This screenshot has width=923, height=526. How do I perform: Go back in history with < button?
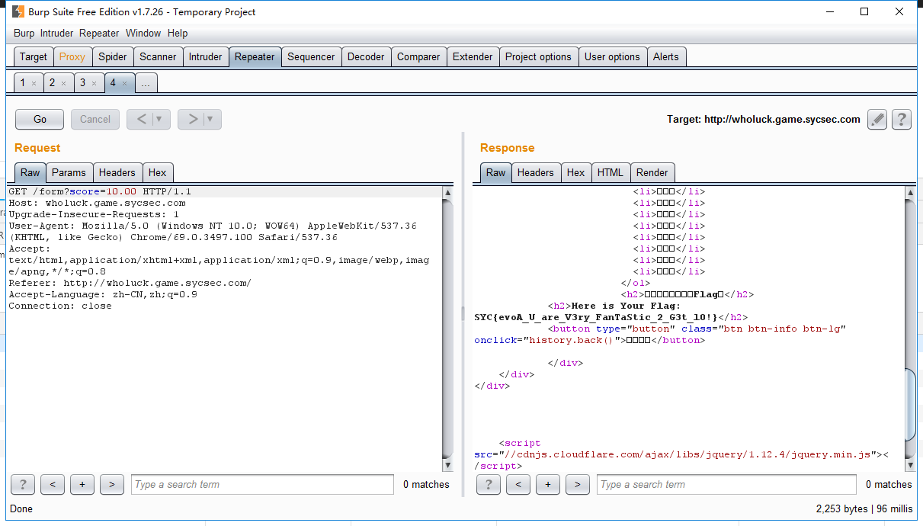[x=140, y=119]
